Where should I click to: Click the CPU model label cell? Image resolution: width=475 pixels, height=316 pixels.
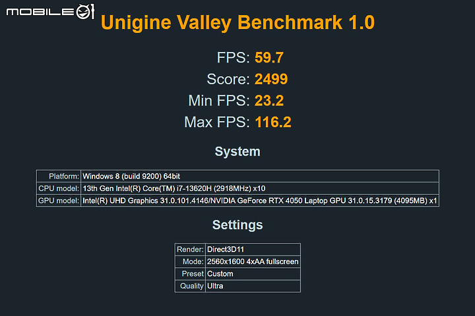click(x=59, y=188)
